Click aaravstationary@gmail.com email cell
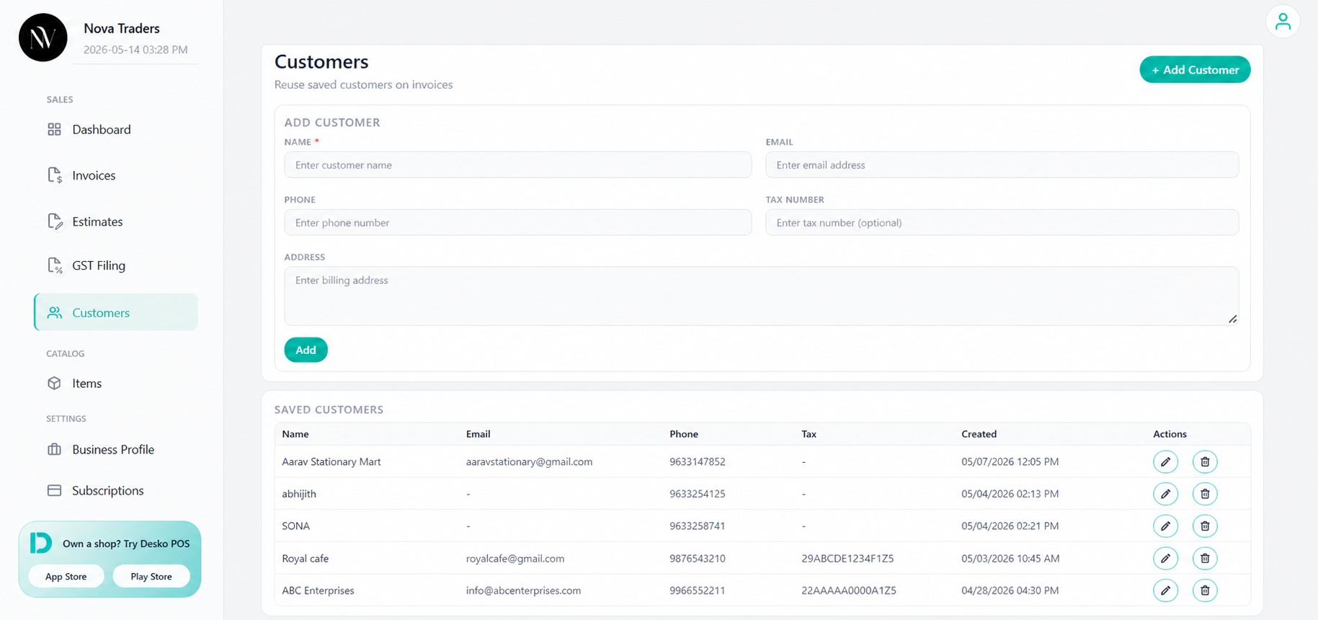 (529, 461)
